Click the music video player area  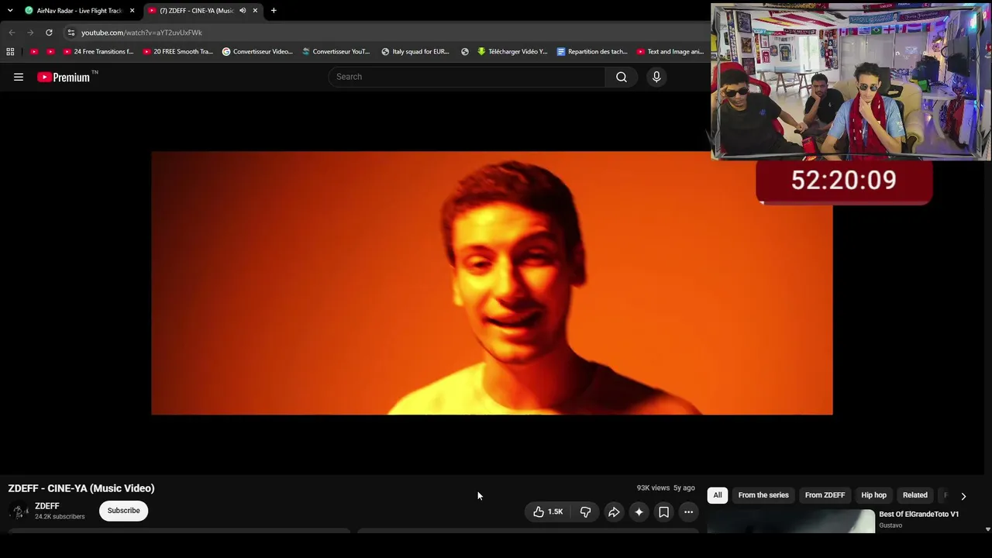(x=492, y=283)
